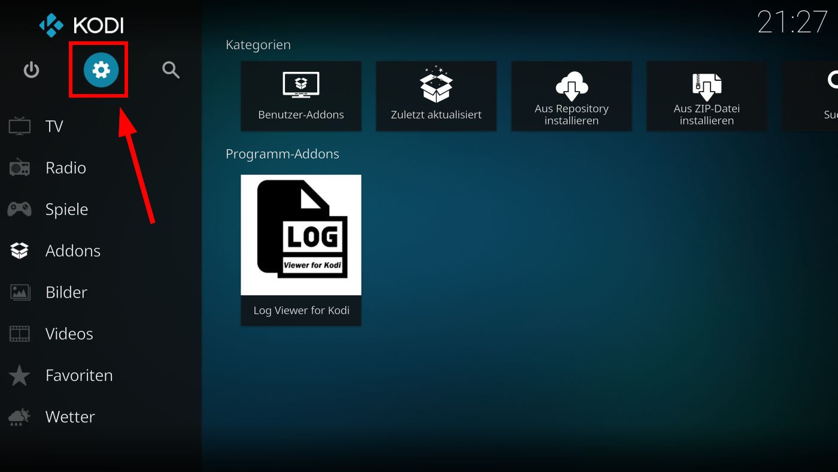Launch Log Viewer for Kodi thumbnail
Screen dimensions: 838x472
point(301,235)
